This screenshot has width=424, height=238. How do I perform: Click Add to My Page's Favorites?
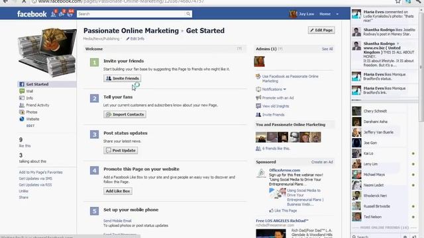[x=40, y=172]
